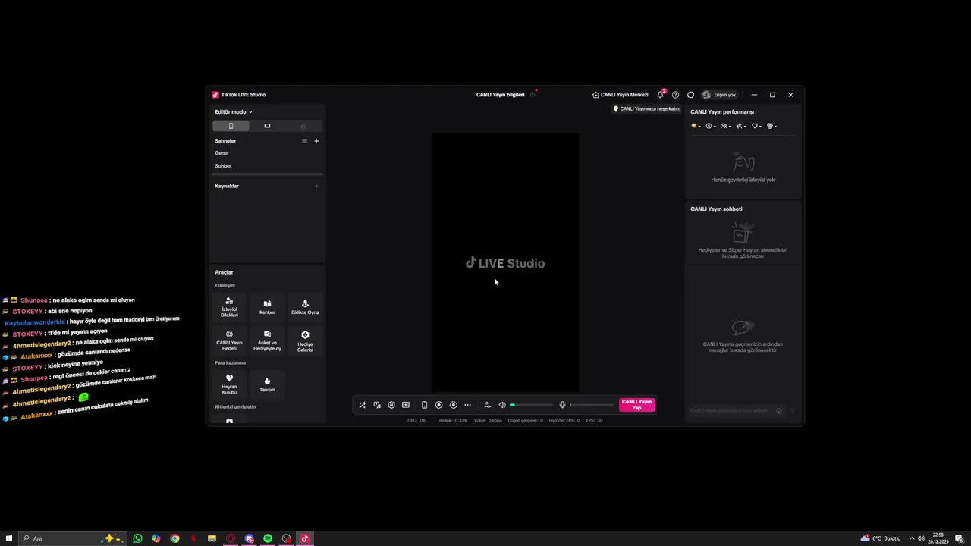Click the magic wand effects icon

tap(363, 405)
